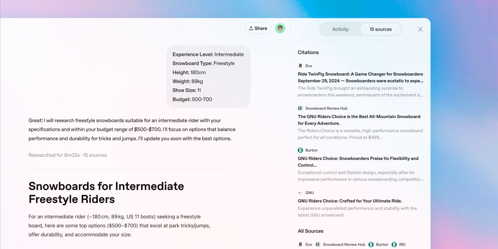Image resolution: width=498 pixels, height=249 pixels.
Task: Select the 15 sources tab
Action: [x=380, y=29]
